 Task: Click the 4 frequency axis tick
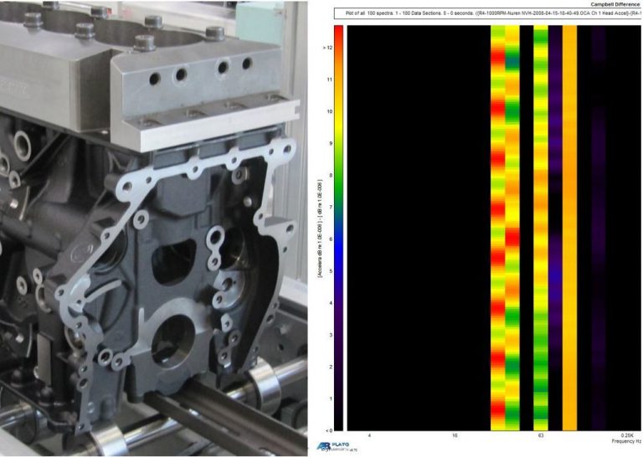click(x=369, y=435)
